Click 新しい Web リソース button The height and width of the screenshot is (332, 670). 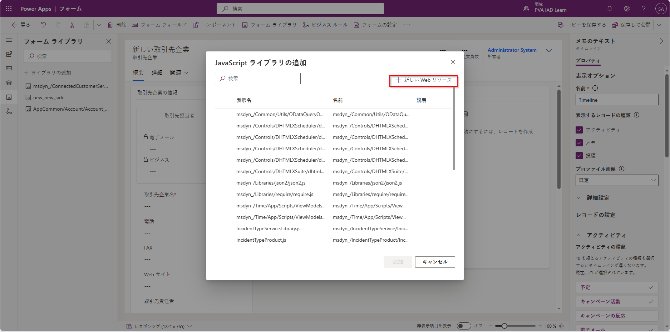(423, 80)
